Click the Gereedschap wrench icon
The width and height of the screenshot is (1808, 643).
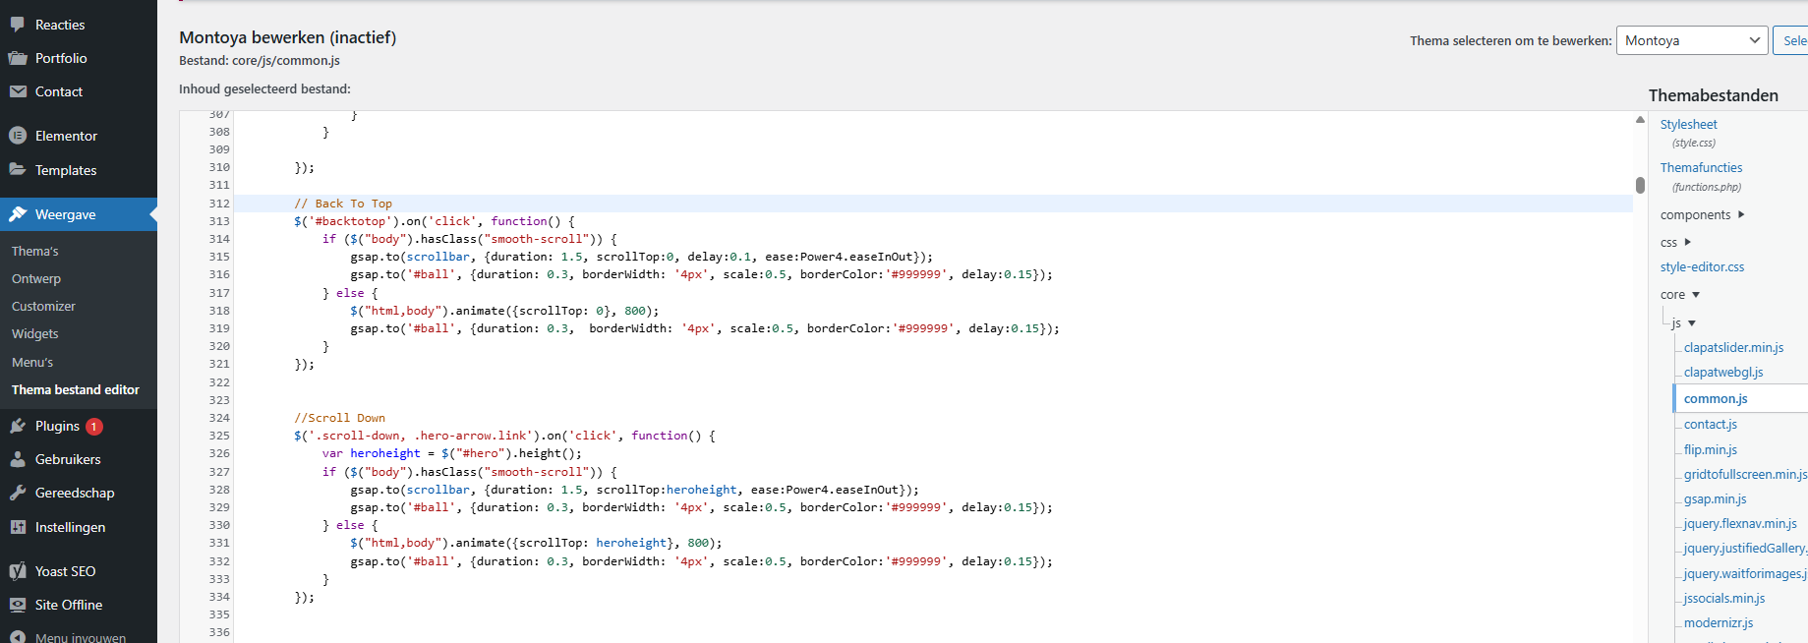18,493
